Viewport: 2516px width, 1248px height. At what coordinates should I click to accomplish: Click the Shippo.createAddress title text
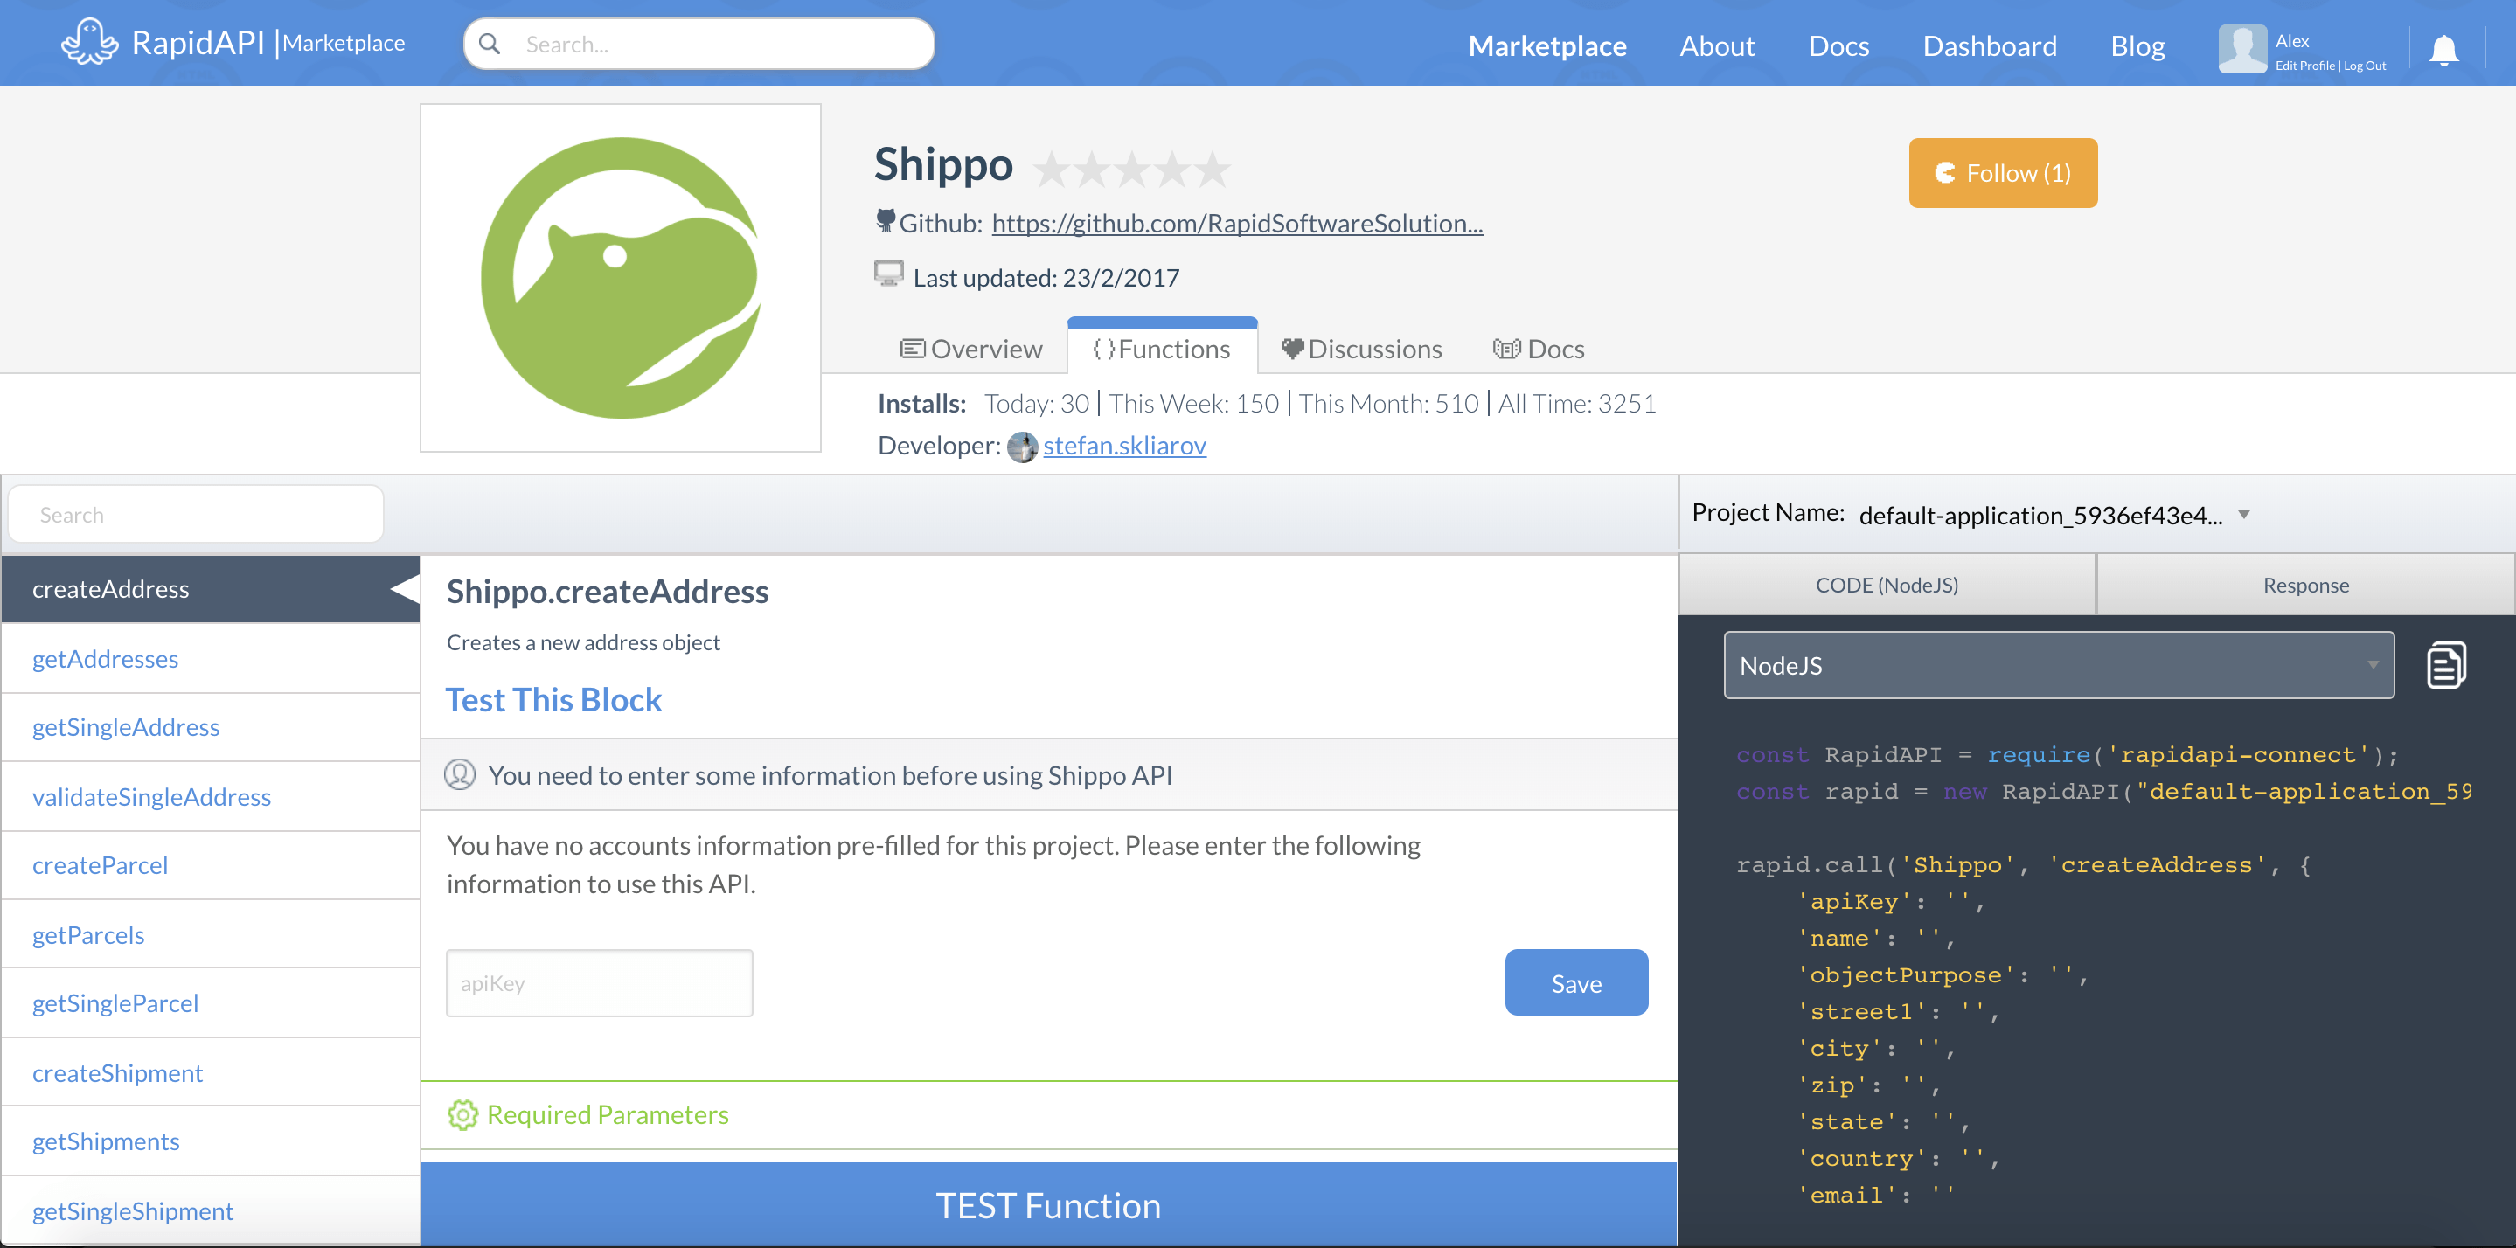(608, 591)
